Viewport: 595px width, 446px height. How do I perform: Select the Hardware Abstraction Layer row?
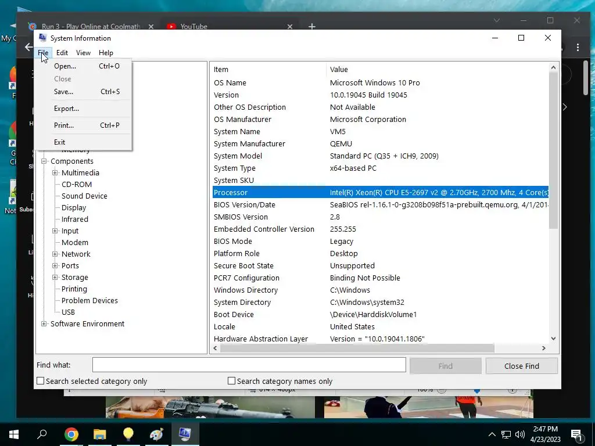click(x=380, y=339)
